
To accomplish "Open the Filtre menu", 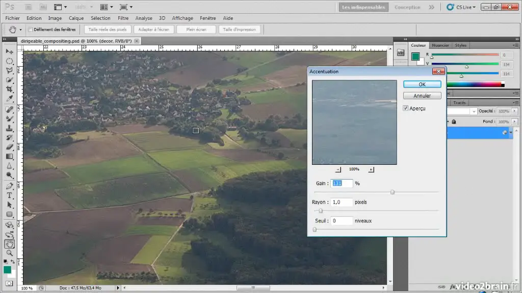I will point(123,18).
